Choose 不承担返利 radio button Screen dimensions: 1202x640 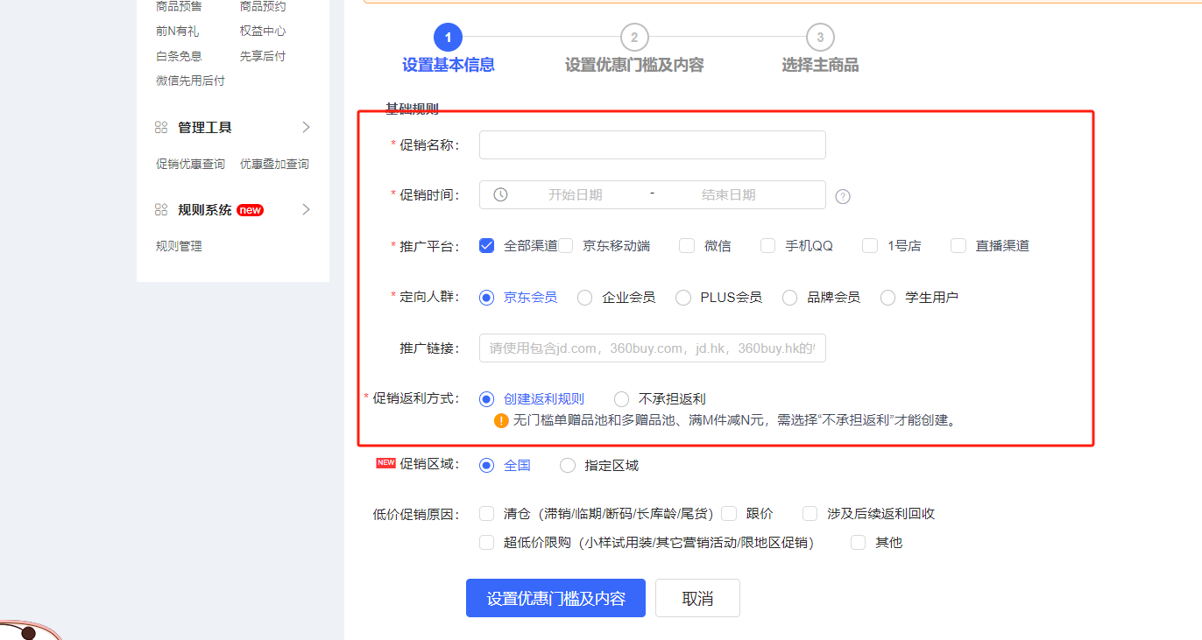click(x=622, y=399)
